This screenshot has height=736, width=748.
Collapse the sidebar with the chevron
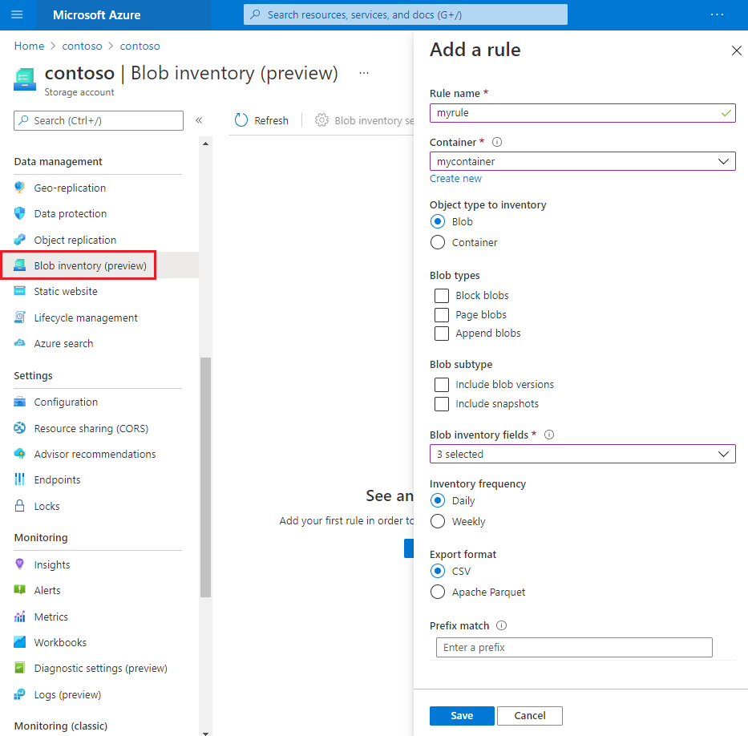[199, 119]
